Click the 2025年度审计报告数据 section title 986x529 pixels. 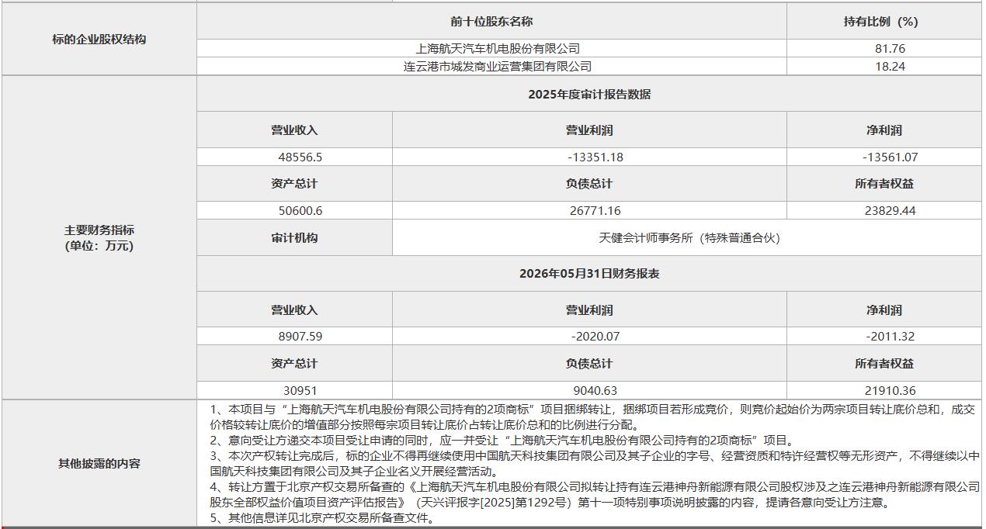589,95
